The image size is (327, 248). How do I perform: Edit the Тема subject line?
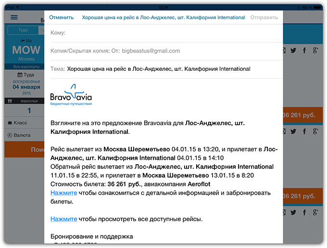coord(166,69)
